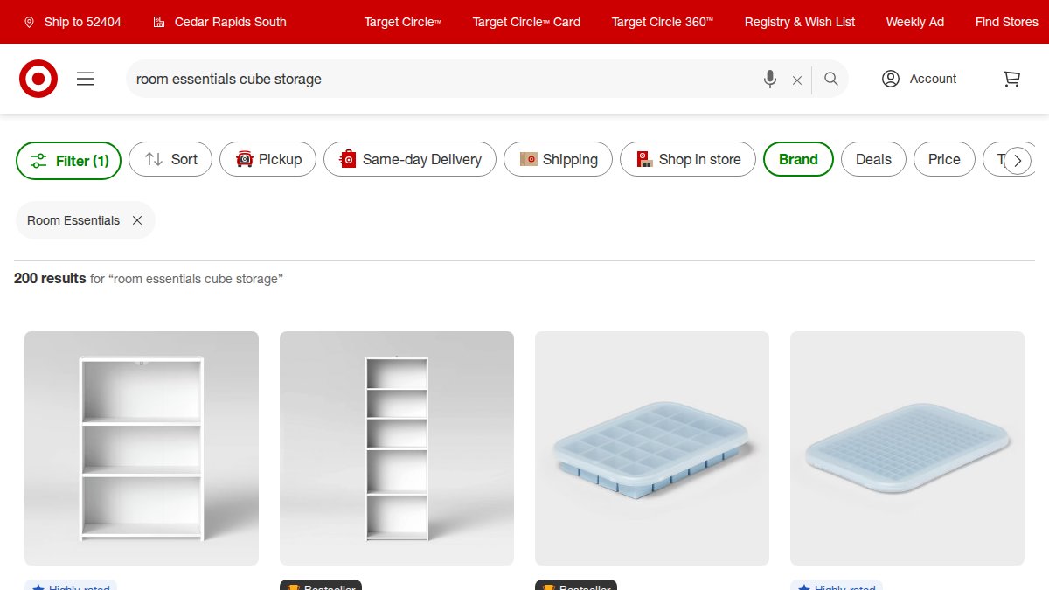The height and width of the screenshot is (590, 1049).
Task: Toggle Same-day Delivery filter
Action: (410, 159)
